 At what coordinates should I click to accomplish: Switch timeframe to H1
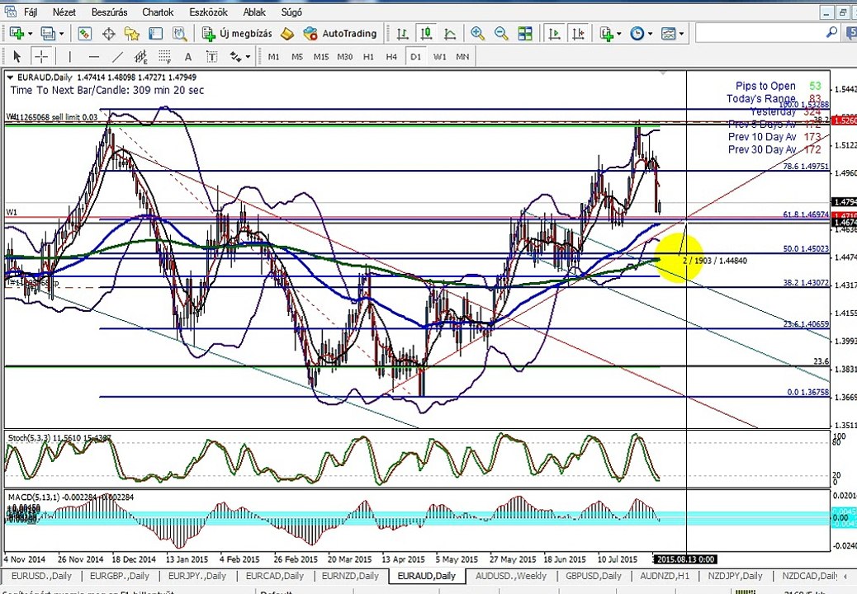pyautogui.click(x=369, y=56)
